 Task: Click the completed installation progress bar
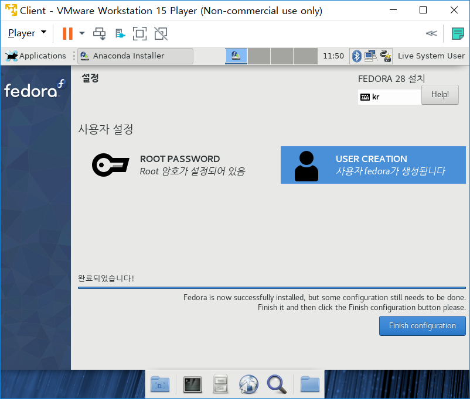point(271,288)
